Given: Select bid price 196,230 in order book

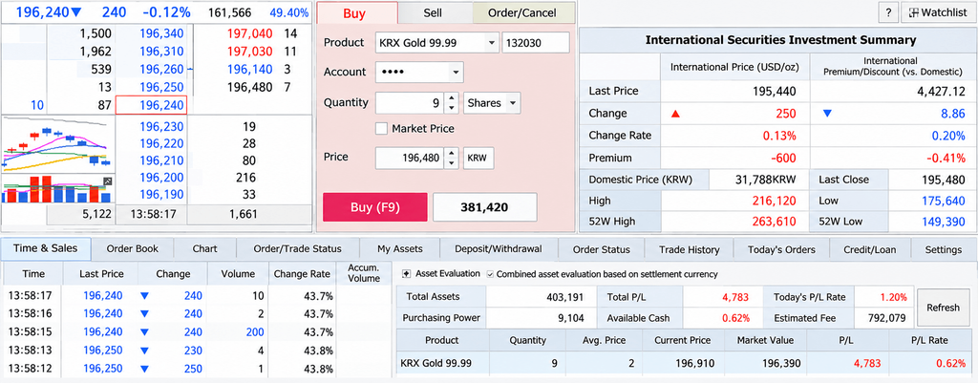Looking at the screenshot, I should (160, 127).
